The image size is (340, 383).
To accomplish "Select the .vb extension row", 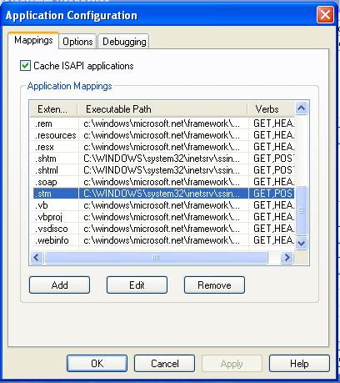I will 163,205.
